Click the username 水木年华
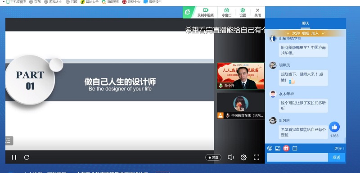 (x=286, y=94)
